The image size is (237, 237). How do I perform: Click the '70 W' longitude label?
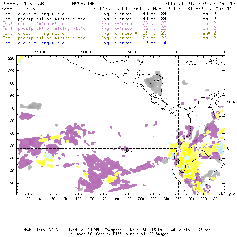(225, 52)
